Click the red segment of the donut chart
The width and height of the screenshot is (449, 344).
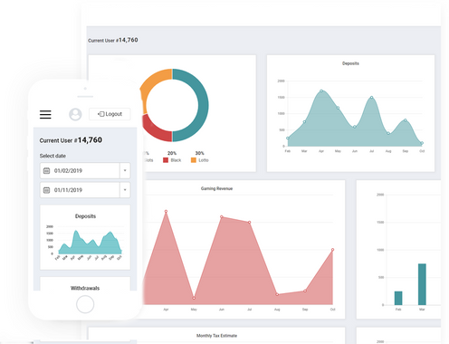tap(156, 130)
